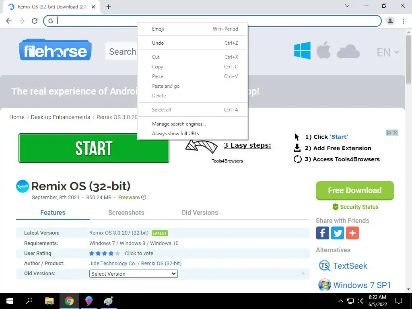Open the Windows Start menu
The width and height of the screenshot is (412, 309).
click(10, 301)
